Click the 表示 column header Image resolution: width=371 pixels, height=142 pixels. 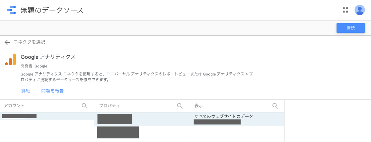(x=198, y=106)
